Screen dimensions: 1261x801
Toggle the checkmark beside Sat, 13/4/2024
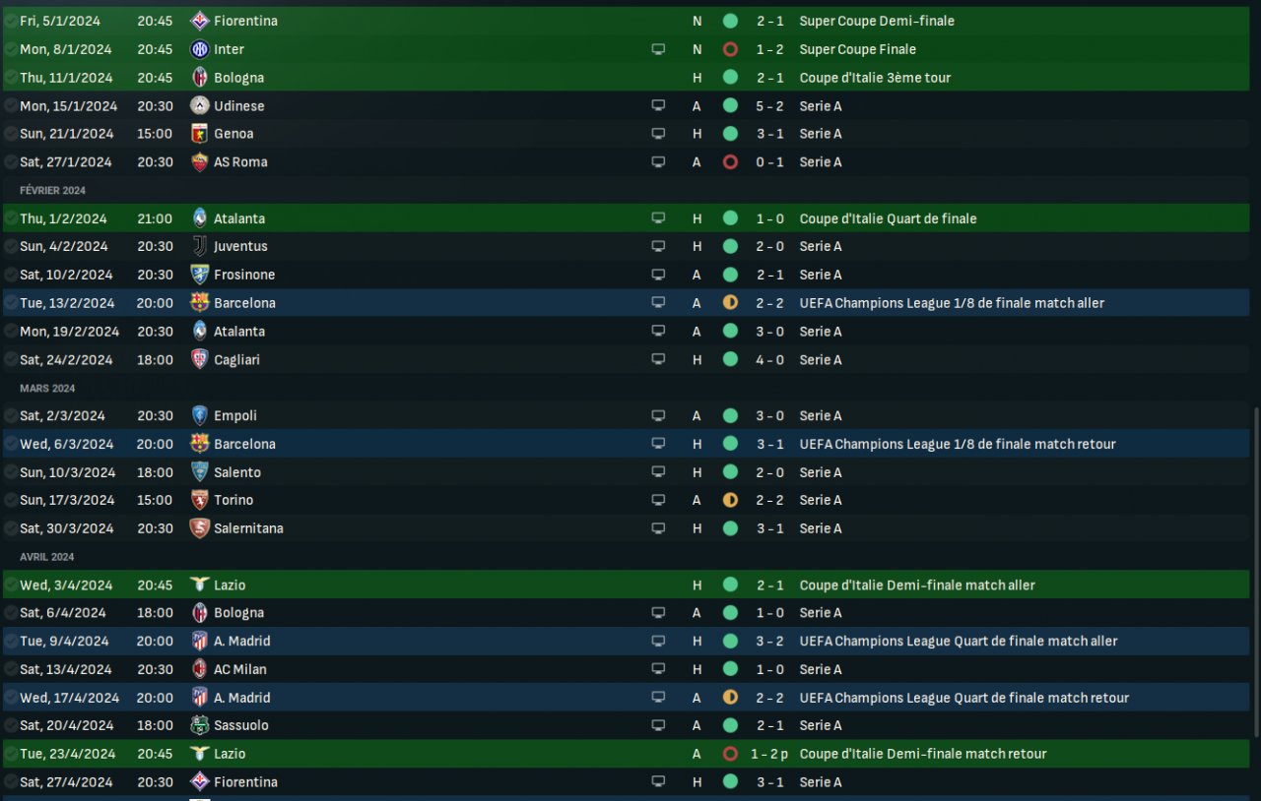(x=10, y=669)
